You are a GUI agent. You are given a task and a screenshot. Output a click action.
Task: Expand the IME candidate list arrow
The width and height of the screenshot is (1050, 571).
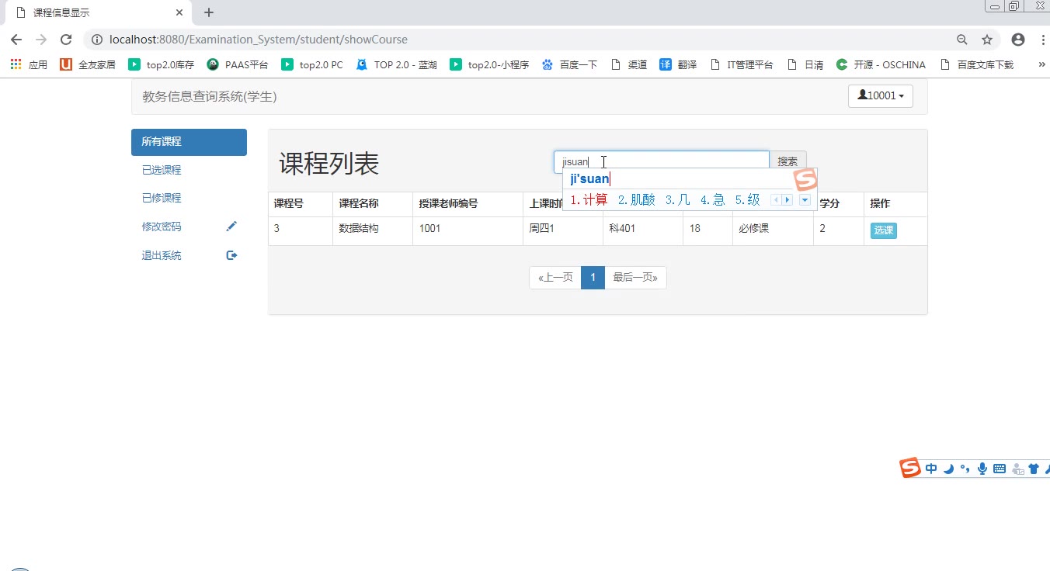pos(805,200)
